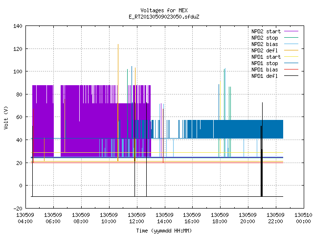
Task: Click the red NPD1 bias legend line
Action: point(291,70)
